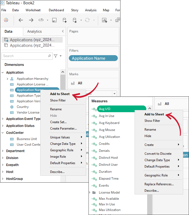Click the Application Name filter pill

tap(93, 58)
